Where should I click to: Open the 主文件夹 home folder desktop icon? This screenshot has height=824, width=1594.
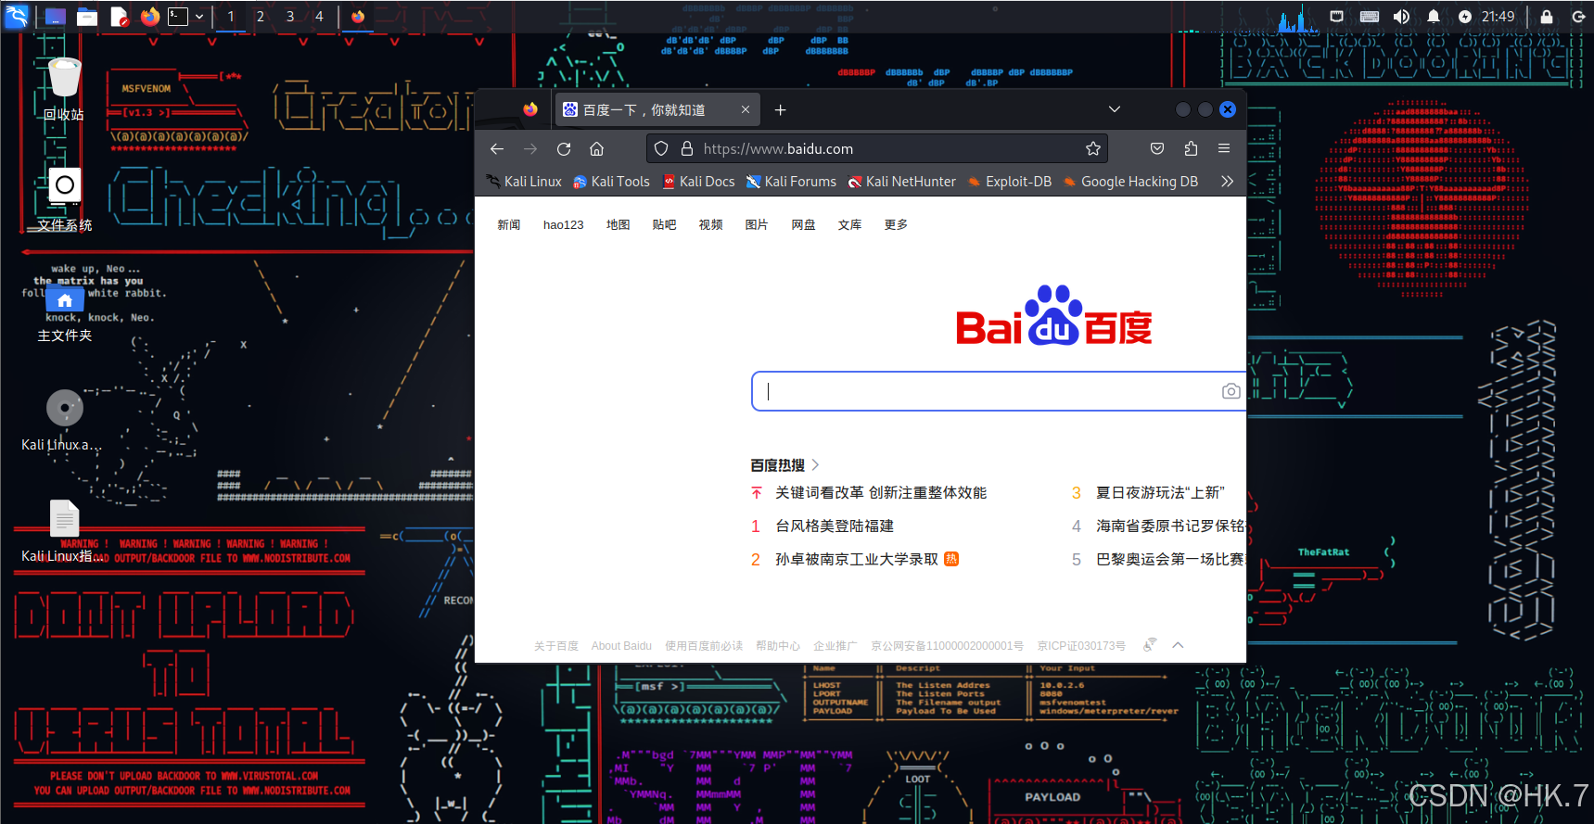tap(64, 313)
